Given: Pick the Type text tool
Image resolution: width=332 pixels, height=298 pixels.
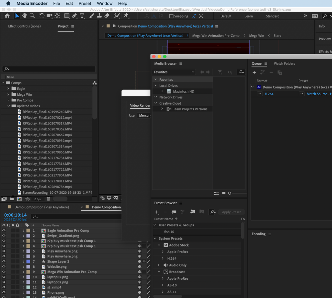Looking at the screenshot, I should point(82,16).
